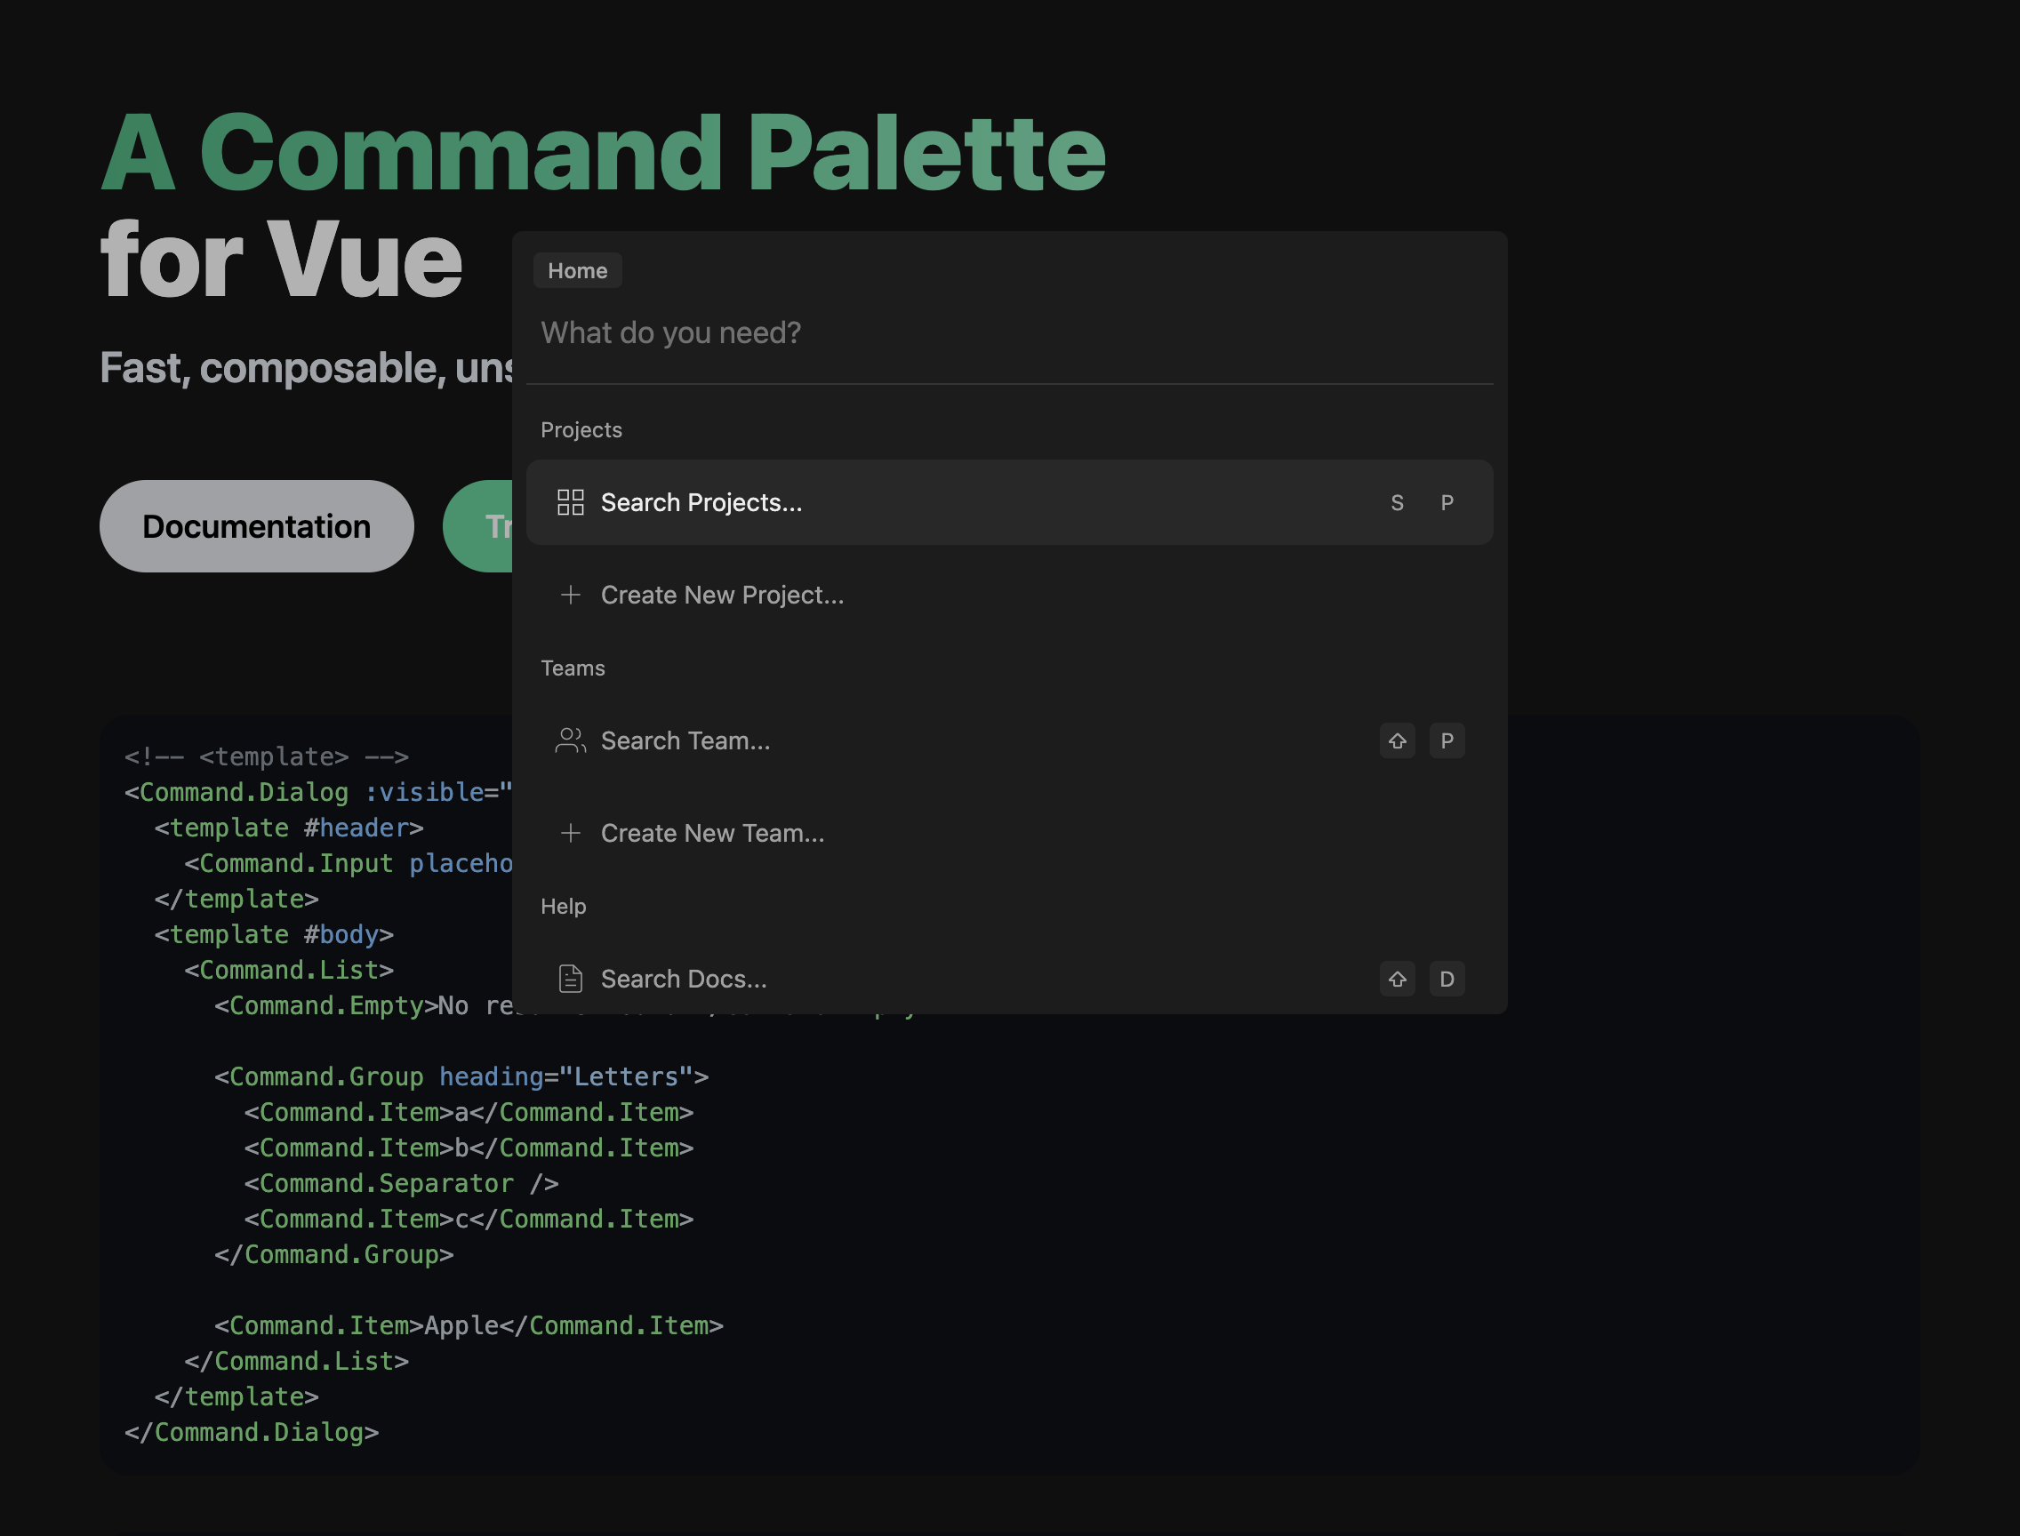This screenshot has width=2020, height=1536.
Task: Focus the 'What do you need?' search input
Action: click(x=1009, y=332)
